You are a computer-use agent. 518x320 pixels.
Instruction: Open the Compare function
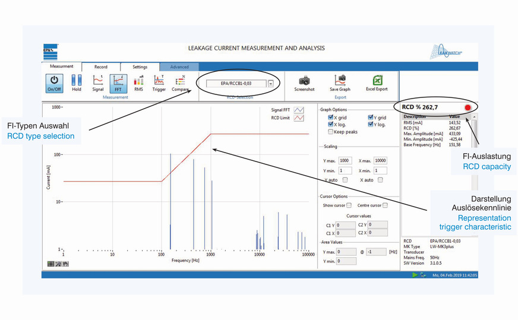coord(180,82)
